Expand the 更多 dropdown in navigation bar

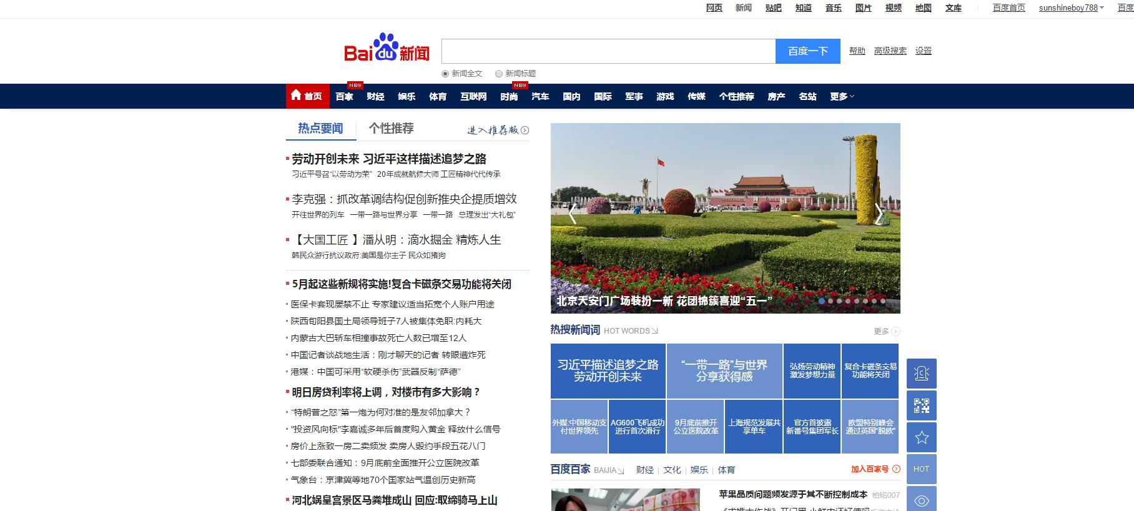click(842, 96)
